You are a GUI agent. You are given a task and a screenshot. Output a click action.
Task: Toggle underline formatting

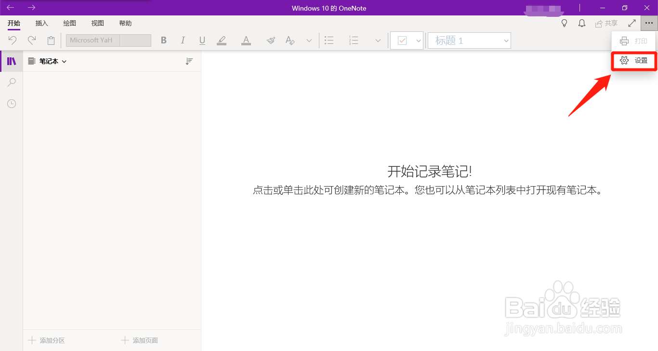202,40
